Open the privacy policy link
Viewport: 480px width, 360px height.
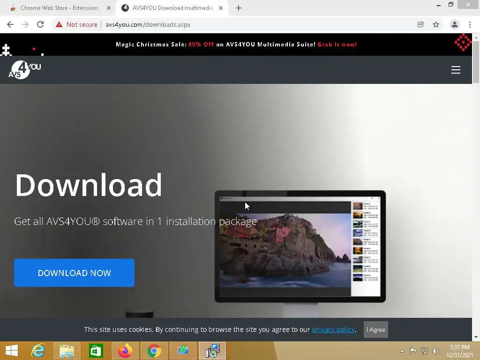333,330
